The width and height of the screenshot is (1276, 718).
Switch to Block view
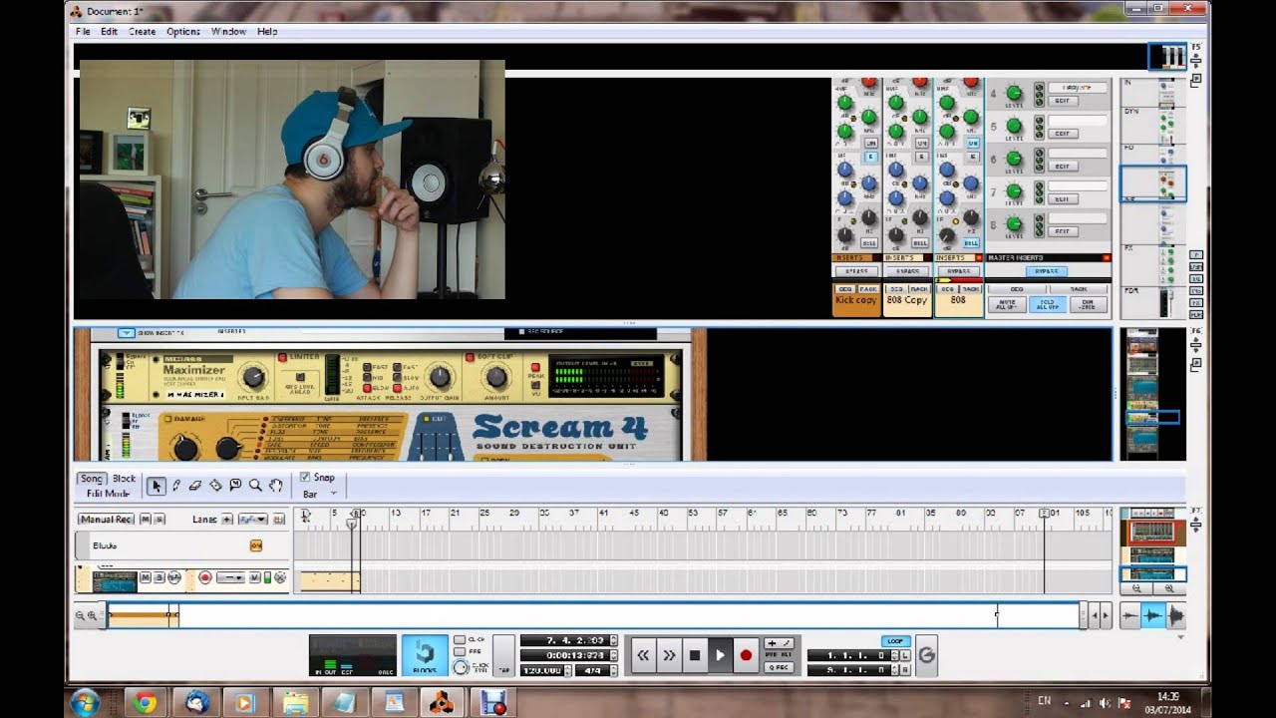coord(124,479)
